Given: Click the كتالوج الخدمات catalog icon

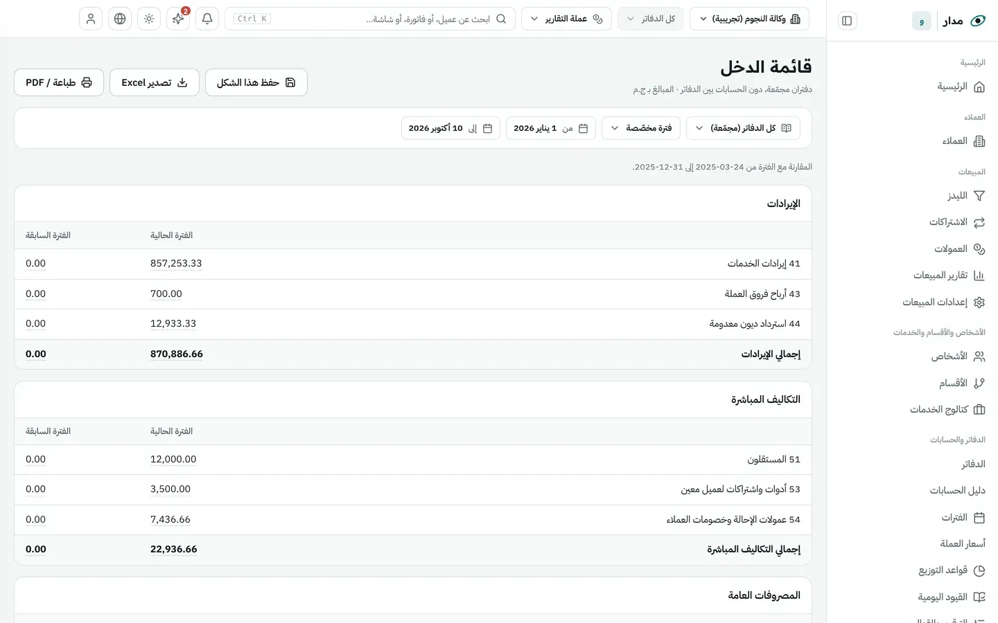Looking at the screenshot, I should tap(979, 410).
